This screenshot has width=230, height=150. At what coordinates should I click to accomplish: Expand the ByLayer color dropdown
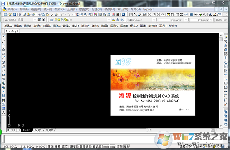click(154, 20)
